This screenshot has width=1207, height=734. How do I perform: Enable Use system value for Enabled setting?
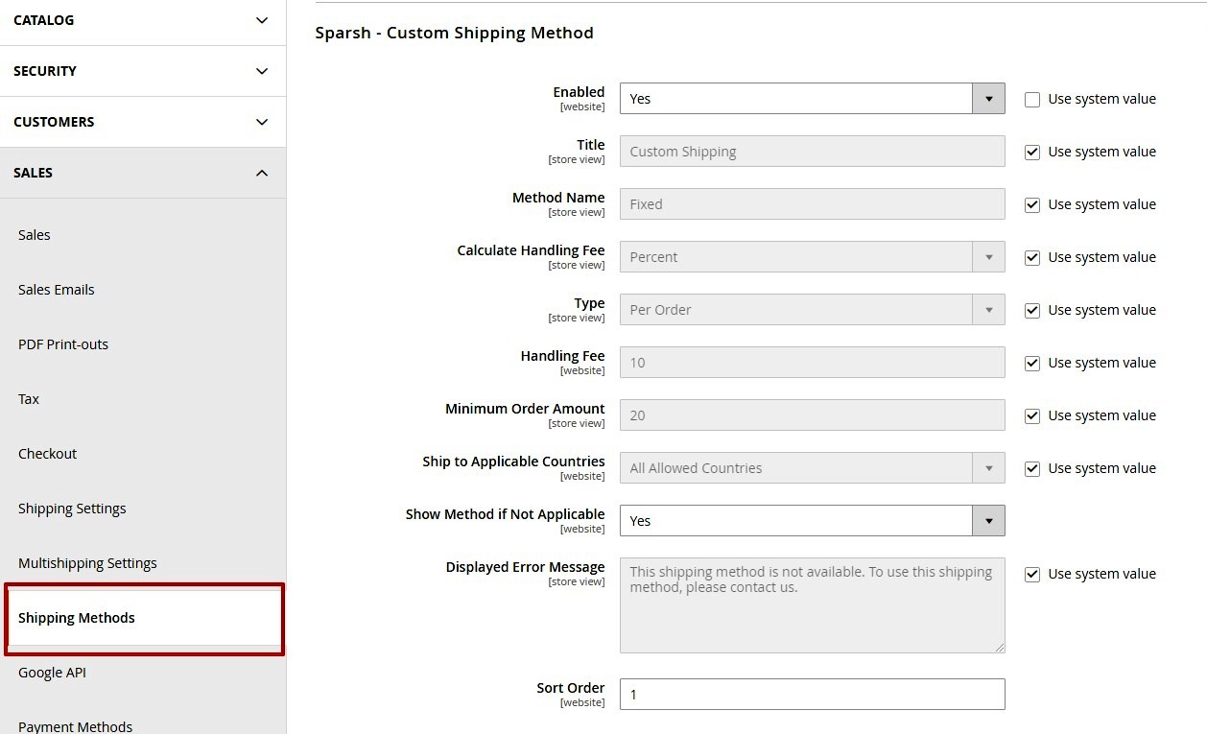click(x=1032, y=98)
